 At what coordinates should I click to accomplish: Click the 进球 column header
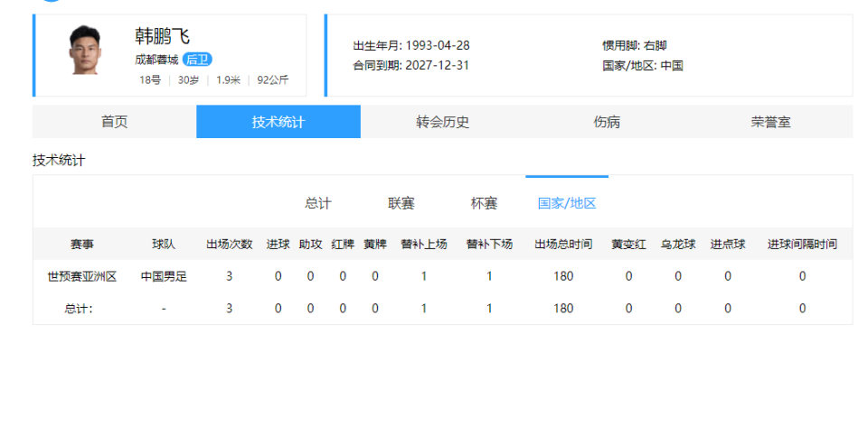(278, 244)
